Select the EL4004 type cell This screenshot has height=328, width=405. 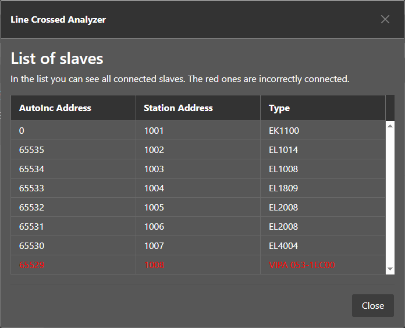(x=283, y=246)
